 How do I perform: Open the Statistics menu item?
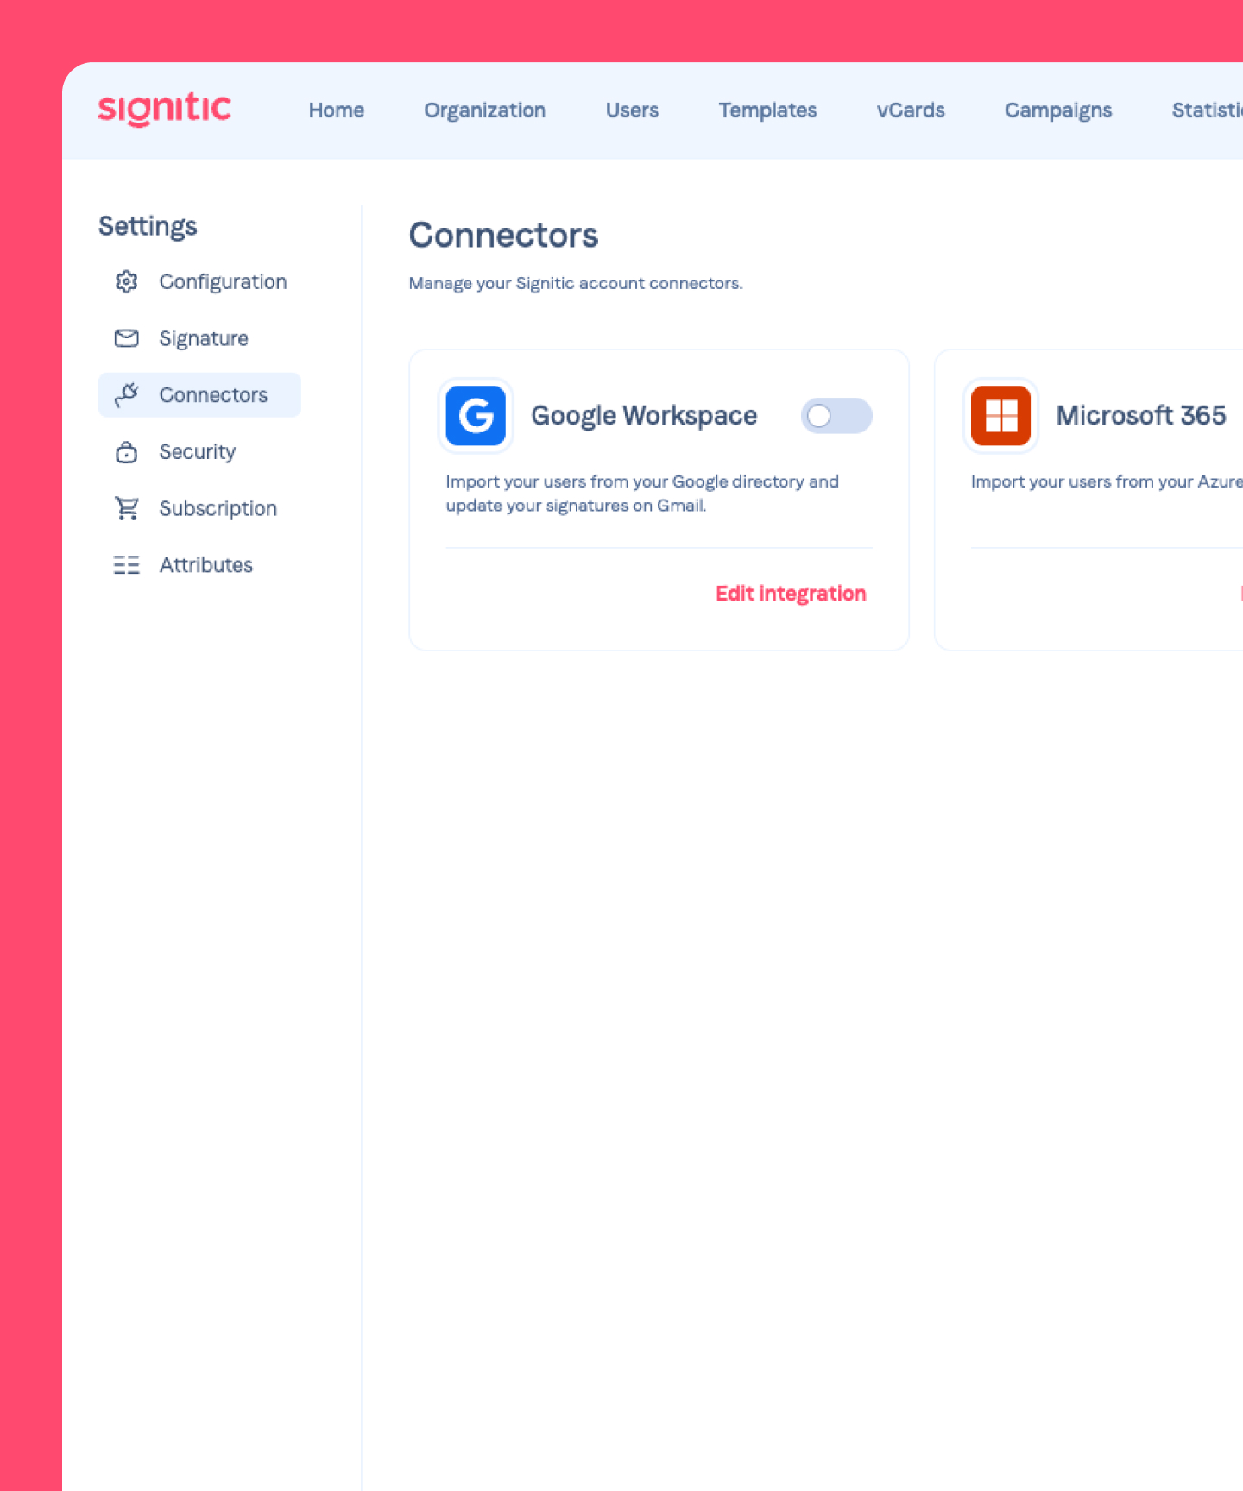point(1208,110)
